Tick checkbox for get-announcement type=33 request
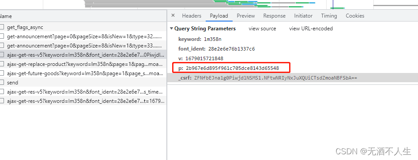Image resolution: width=418 pixels, height=160 pixels. click(2, 46)
